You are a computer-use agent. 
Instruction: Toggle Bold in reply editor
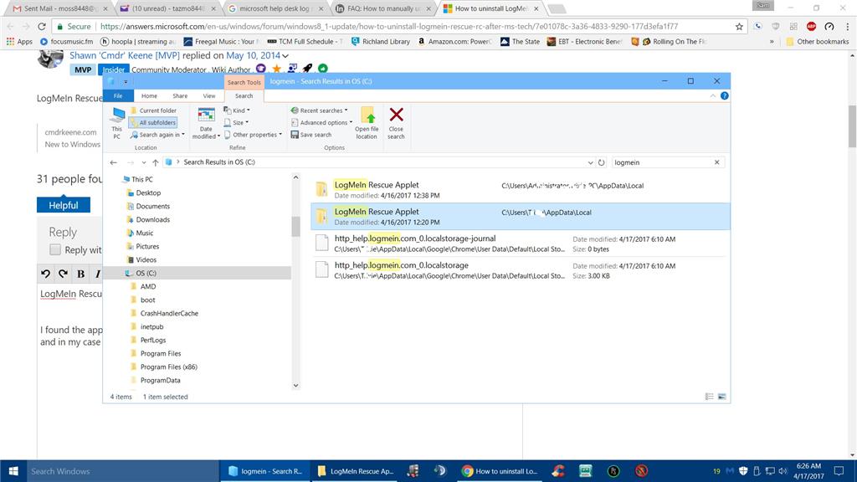coord(81,274)
